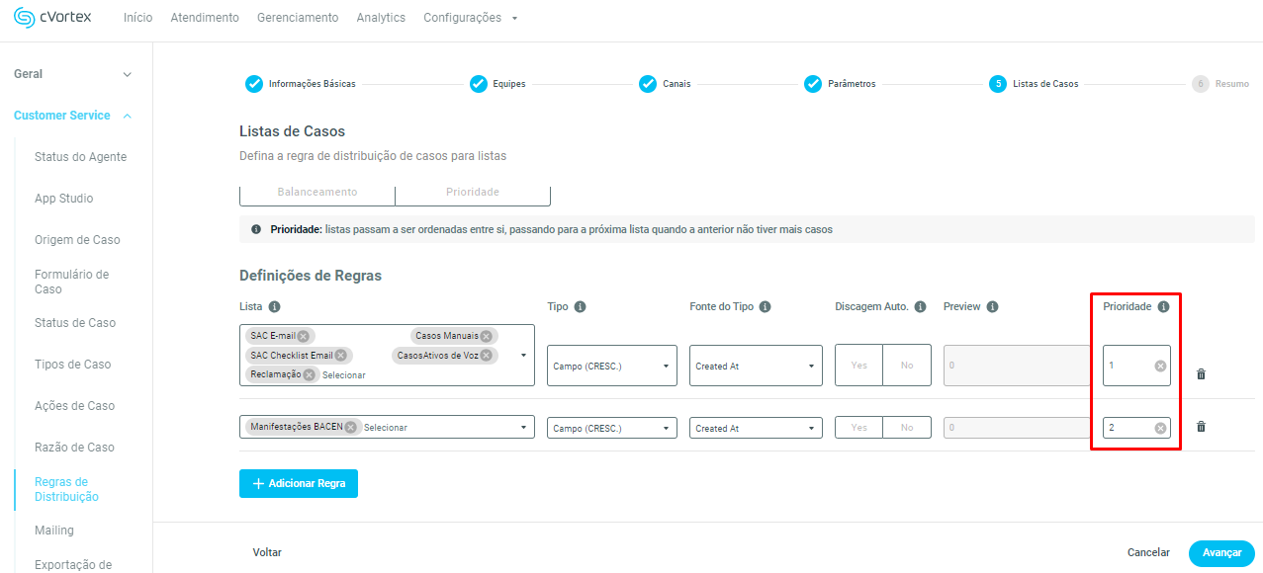Image resolution: width=1263 pixels, height=573 pixels.
Task: Click the info icon beside Discagem Auto.
Action: click(920, 307)
